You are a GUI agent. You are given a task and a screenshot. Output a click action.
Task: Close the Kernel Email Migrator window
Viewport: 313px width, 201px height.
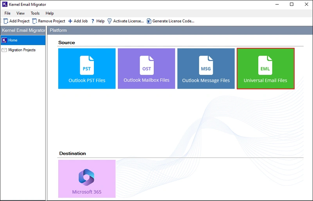click(307, 4)
